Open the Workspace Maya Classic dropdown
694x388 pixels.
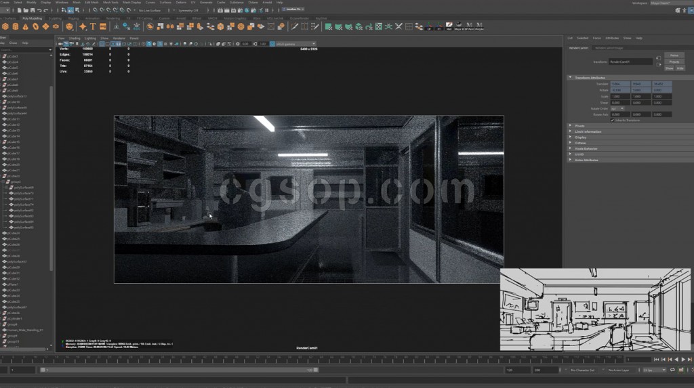pos(670,3)
